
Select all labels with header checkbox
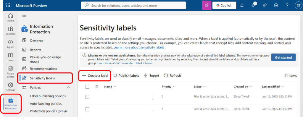tap(87, 87)
